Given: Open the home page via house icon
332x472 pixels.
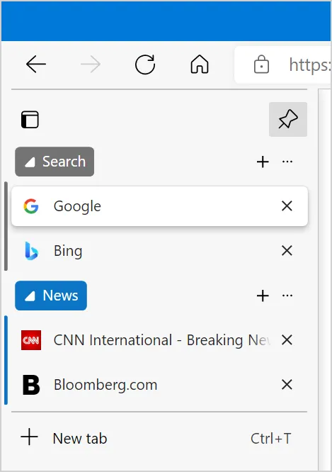Looking at the screenshot, I should [200, 64].
